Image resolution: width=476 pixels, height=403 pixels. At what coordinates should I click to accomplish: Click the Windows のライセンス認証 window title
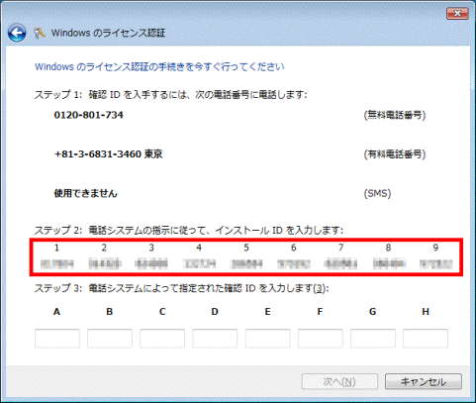(108, 33)
